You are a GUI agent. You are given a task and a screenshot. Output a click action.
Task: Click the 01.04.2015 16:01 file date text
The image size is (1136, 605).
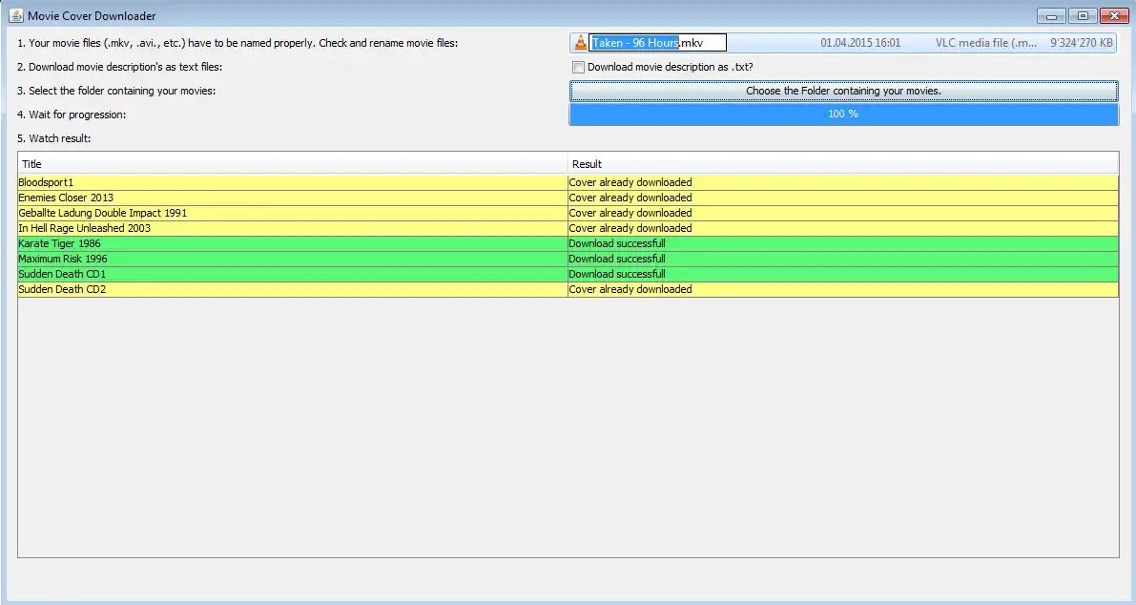coord(860,43)
